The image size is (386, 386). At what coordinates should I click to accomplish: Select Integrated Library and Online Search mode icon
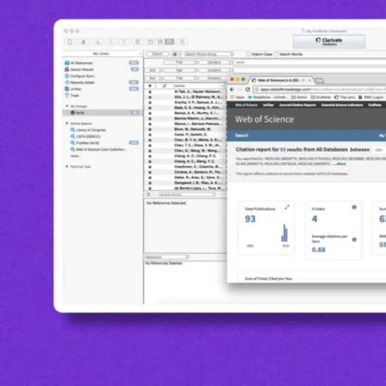tap(169, 42)
